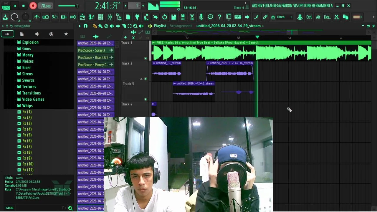Click the microphone one-click recording icon
Screen dimensions: 377x212
click(201, 17)
